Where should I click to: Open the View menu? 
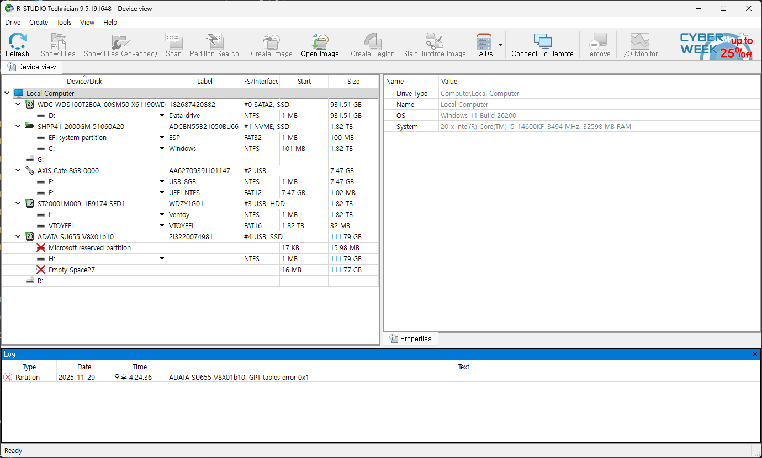87,23
